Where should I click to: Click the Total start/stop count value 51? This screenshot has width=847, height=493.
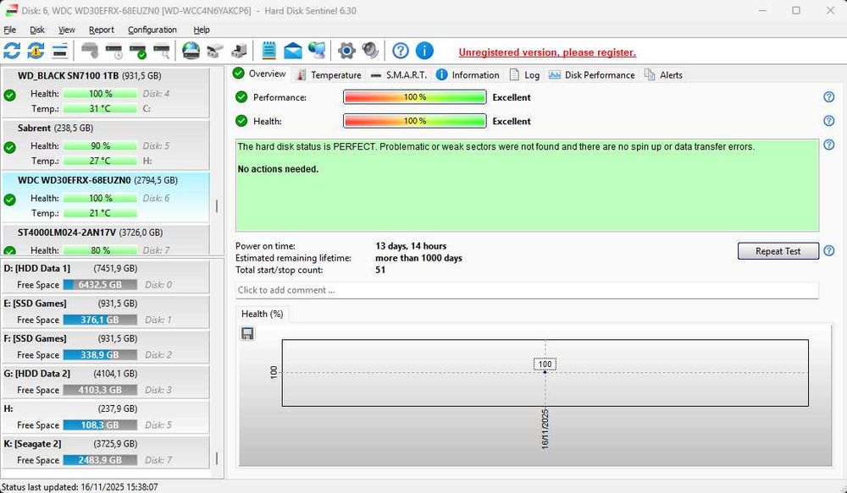[x=380, y=270]
